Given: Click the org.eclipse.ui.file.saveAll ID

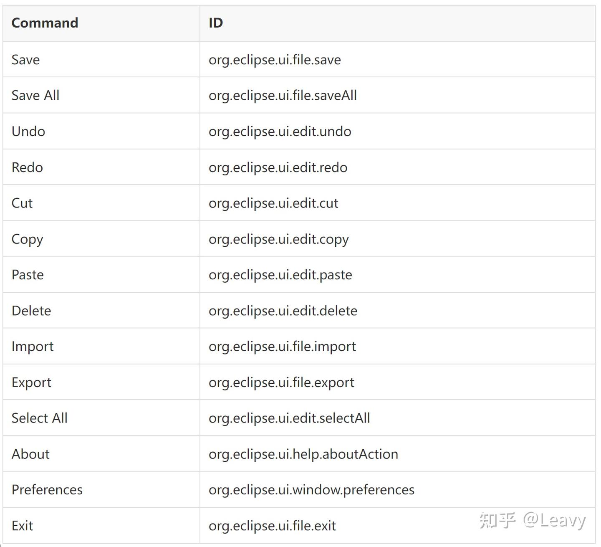Looking at the screenshot, I should (x=283, y=95).
